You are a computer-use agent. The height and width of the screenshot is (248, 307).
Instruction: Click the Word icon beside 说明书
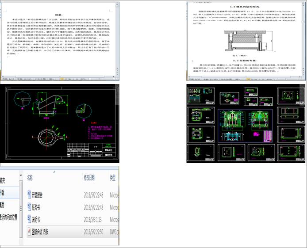click(x=29, y=219)
